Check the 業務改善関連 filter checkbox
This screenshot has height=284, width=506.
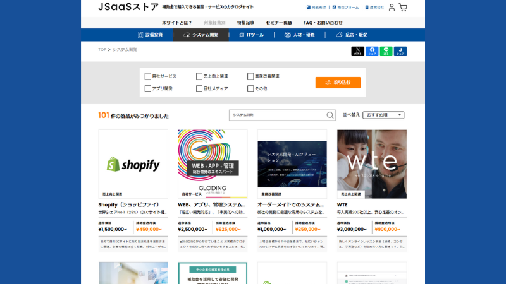point(250,76)
